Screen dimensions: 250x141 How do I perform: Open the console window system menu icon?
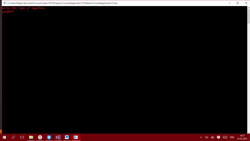click(x=5, y=3)
